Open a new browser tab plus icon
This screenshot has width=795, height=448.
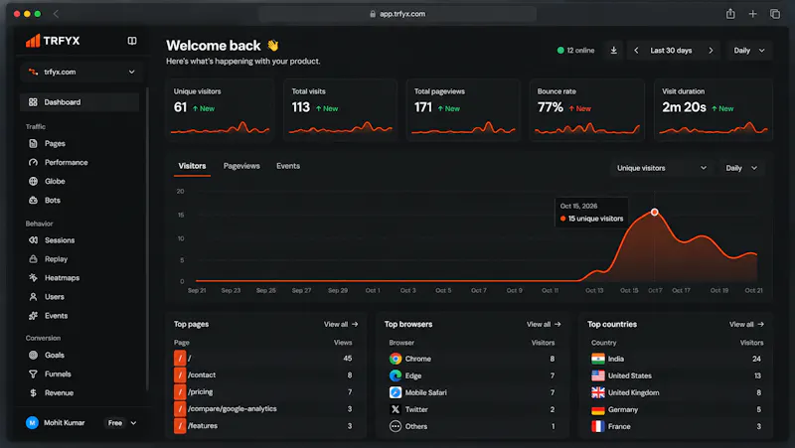coord(752,14)
